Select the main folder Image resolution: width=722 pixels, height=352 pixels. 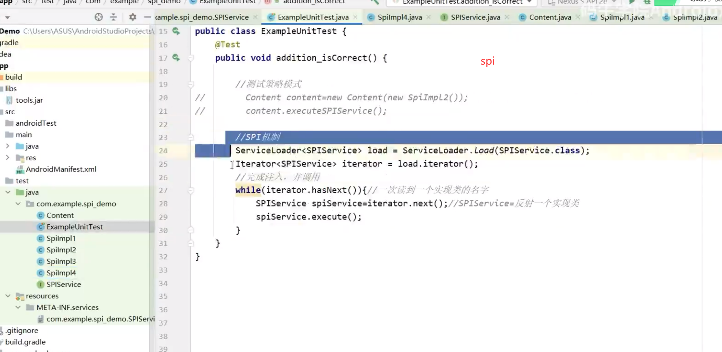coord(23,134)
